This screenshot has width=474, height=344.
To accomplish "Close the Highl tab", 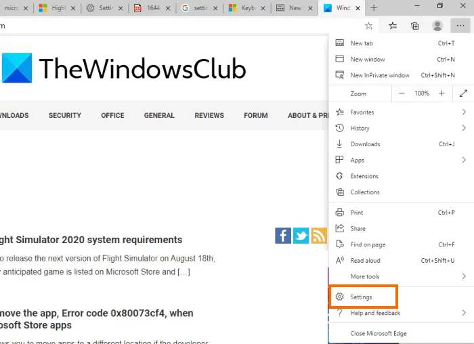I will click(x=73, y=8).
